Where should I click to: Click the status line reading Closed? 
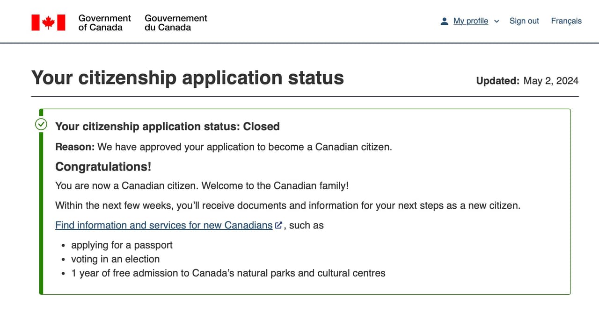(168, 127)
